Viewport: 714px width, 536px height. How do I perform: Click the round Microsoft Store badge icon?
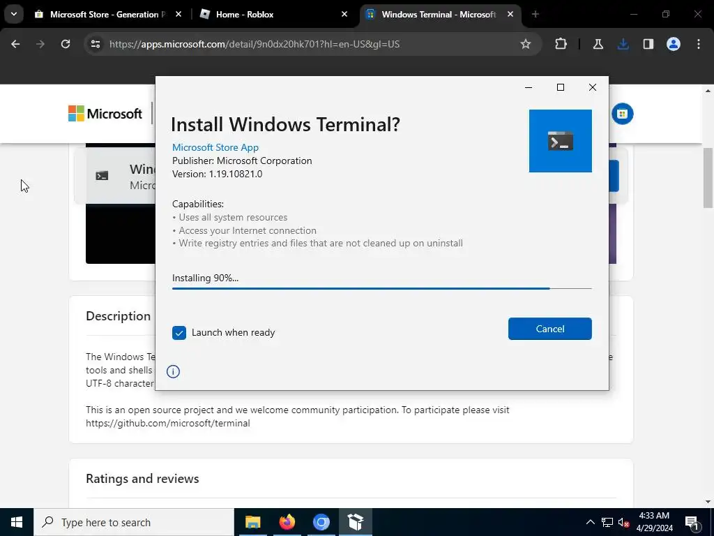tap(622, 114)
